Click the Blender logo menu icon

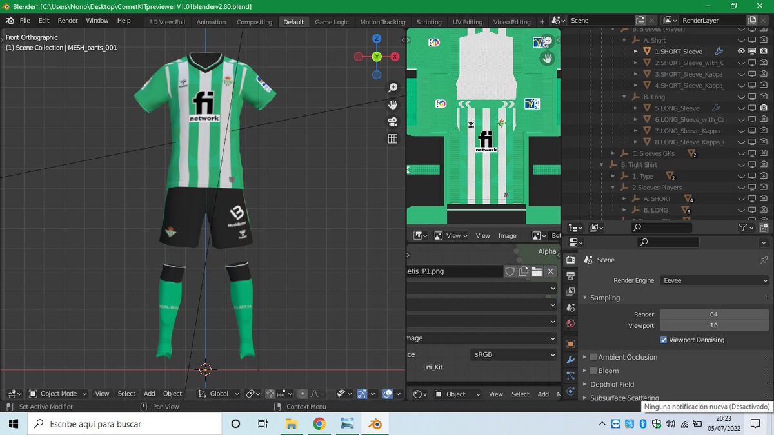(10, 21)
